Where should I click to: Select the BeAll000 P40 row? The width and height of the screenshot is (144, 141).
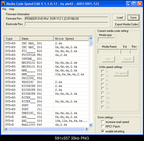(47, 125)
